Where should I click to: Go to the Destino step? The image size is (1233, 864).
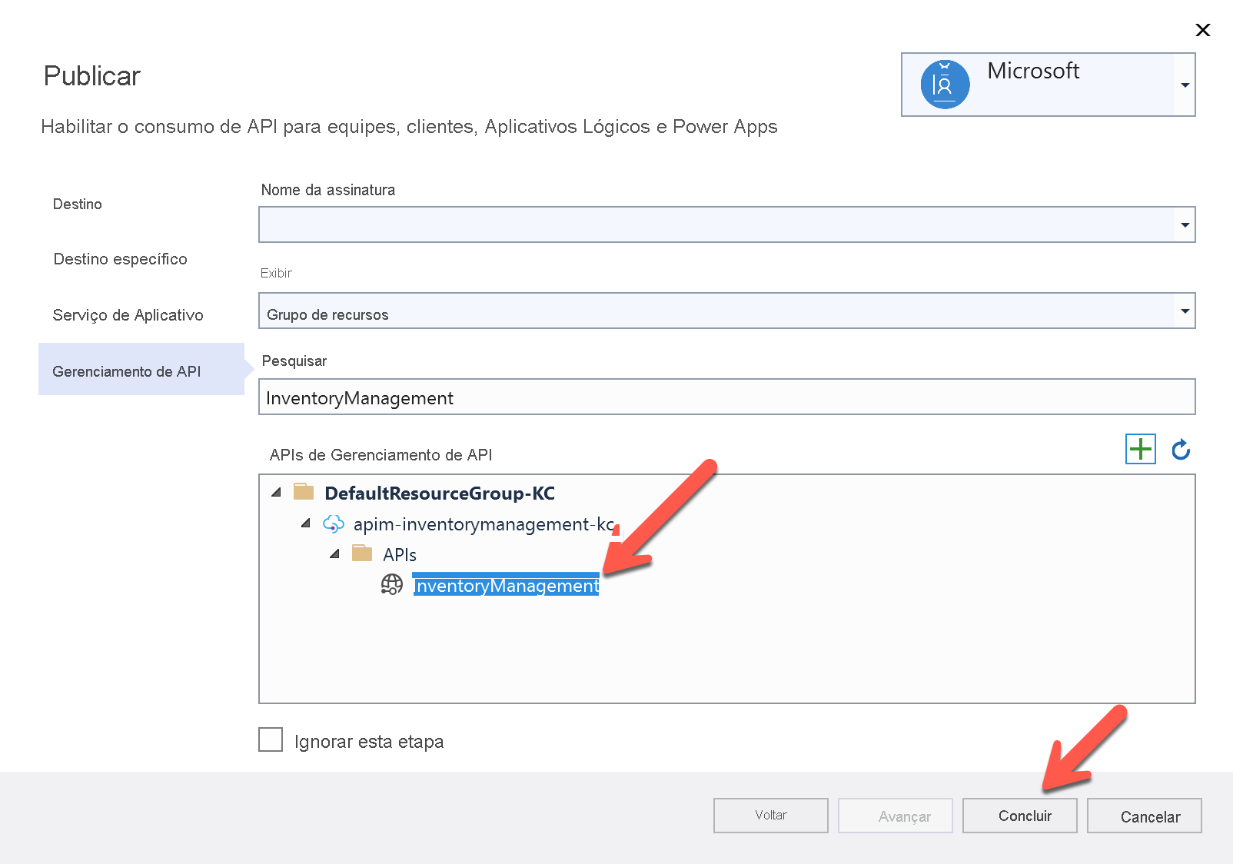coord(78,204)
